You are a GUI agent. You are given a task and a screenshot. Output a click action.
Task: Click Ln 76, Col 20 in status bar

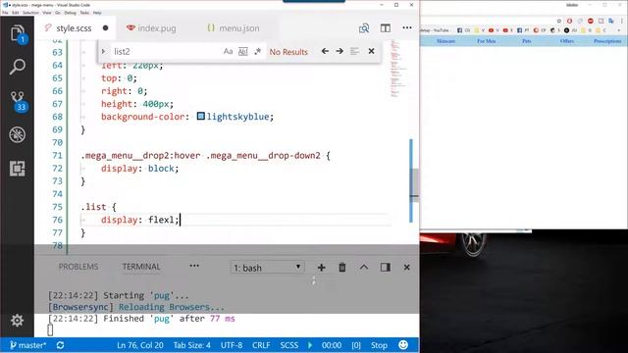139,345
